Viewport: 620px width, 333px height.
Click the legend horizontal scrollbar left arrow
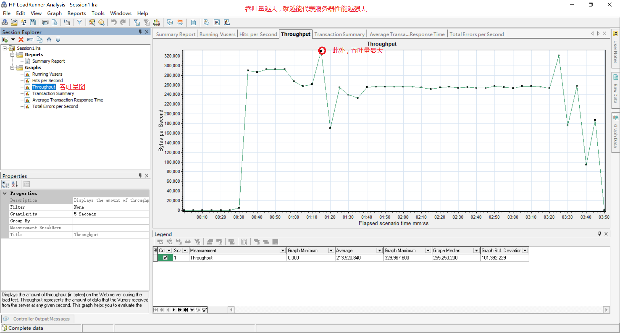(x=231, y=310)
